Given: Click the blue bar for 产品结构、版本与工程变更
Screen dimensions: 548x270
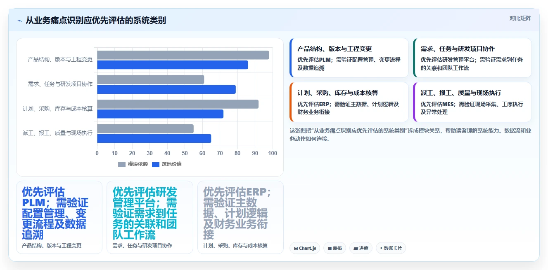Looking at the screenshot, I should (173, 65).
